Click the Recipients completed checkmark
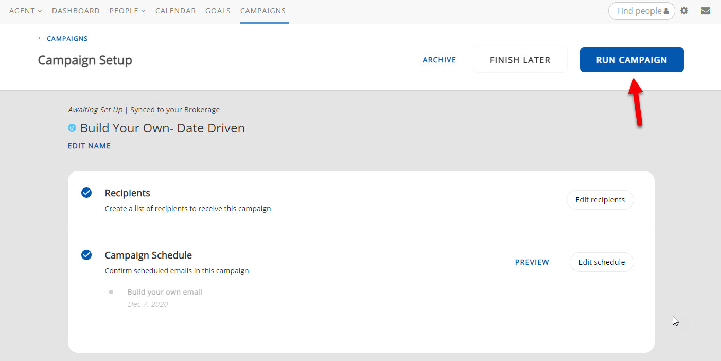The height and width of the screenshot is (361, 721). (86, 193)
